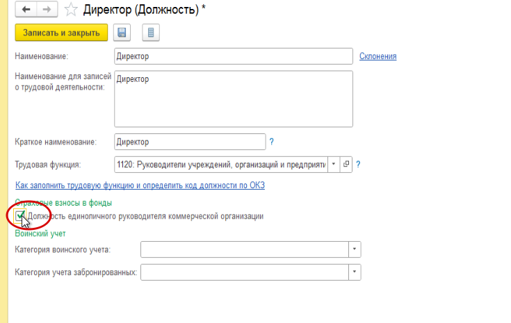The height and width of the screenshot is (323, 511).
Task: Click inside the Трудовая функция text field
Action: pyautogui.click(x=219, y=165)
